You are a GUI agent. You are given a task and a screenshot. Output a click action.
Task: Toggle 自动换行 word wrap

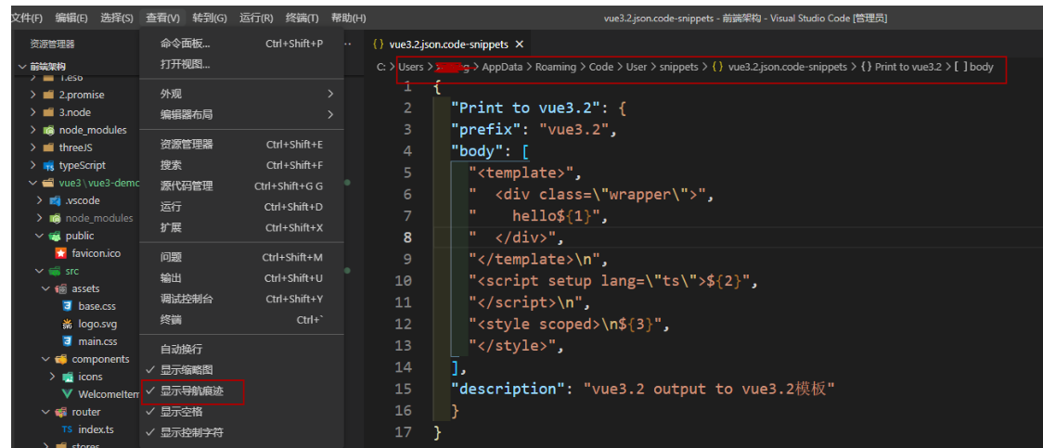pos(241,349)
